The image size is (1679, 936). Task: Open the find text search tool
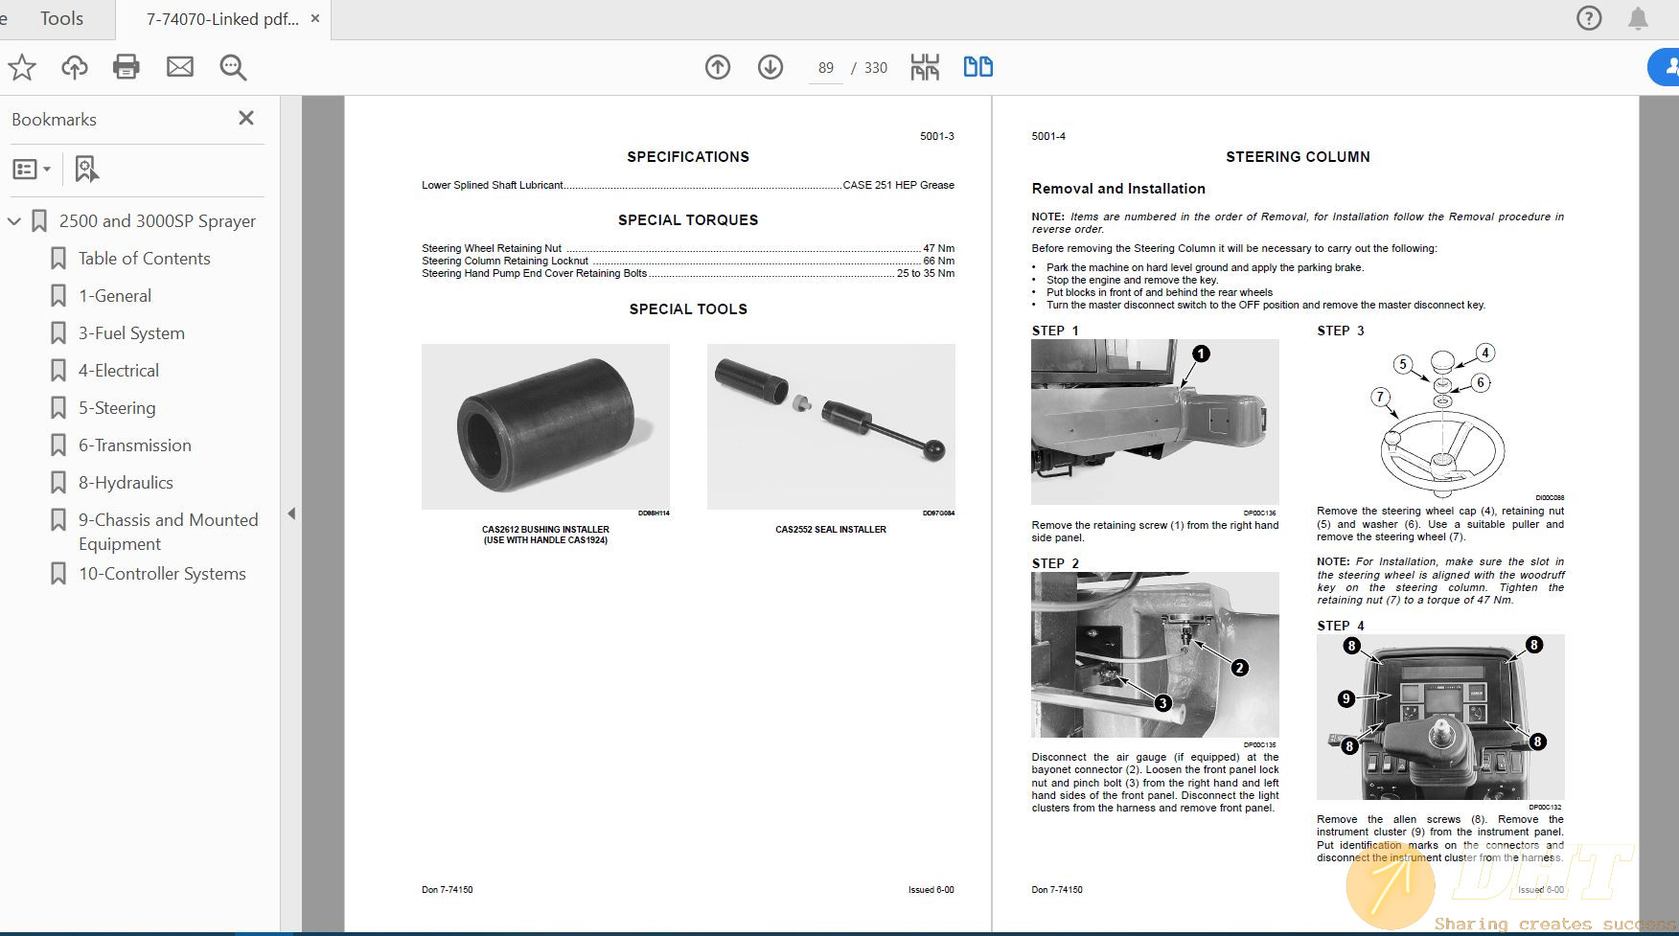(x=233, y=67)
